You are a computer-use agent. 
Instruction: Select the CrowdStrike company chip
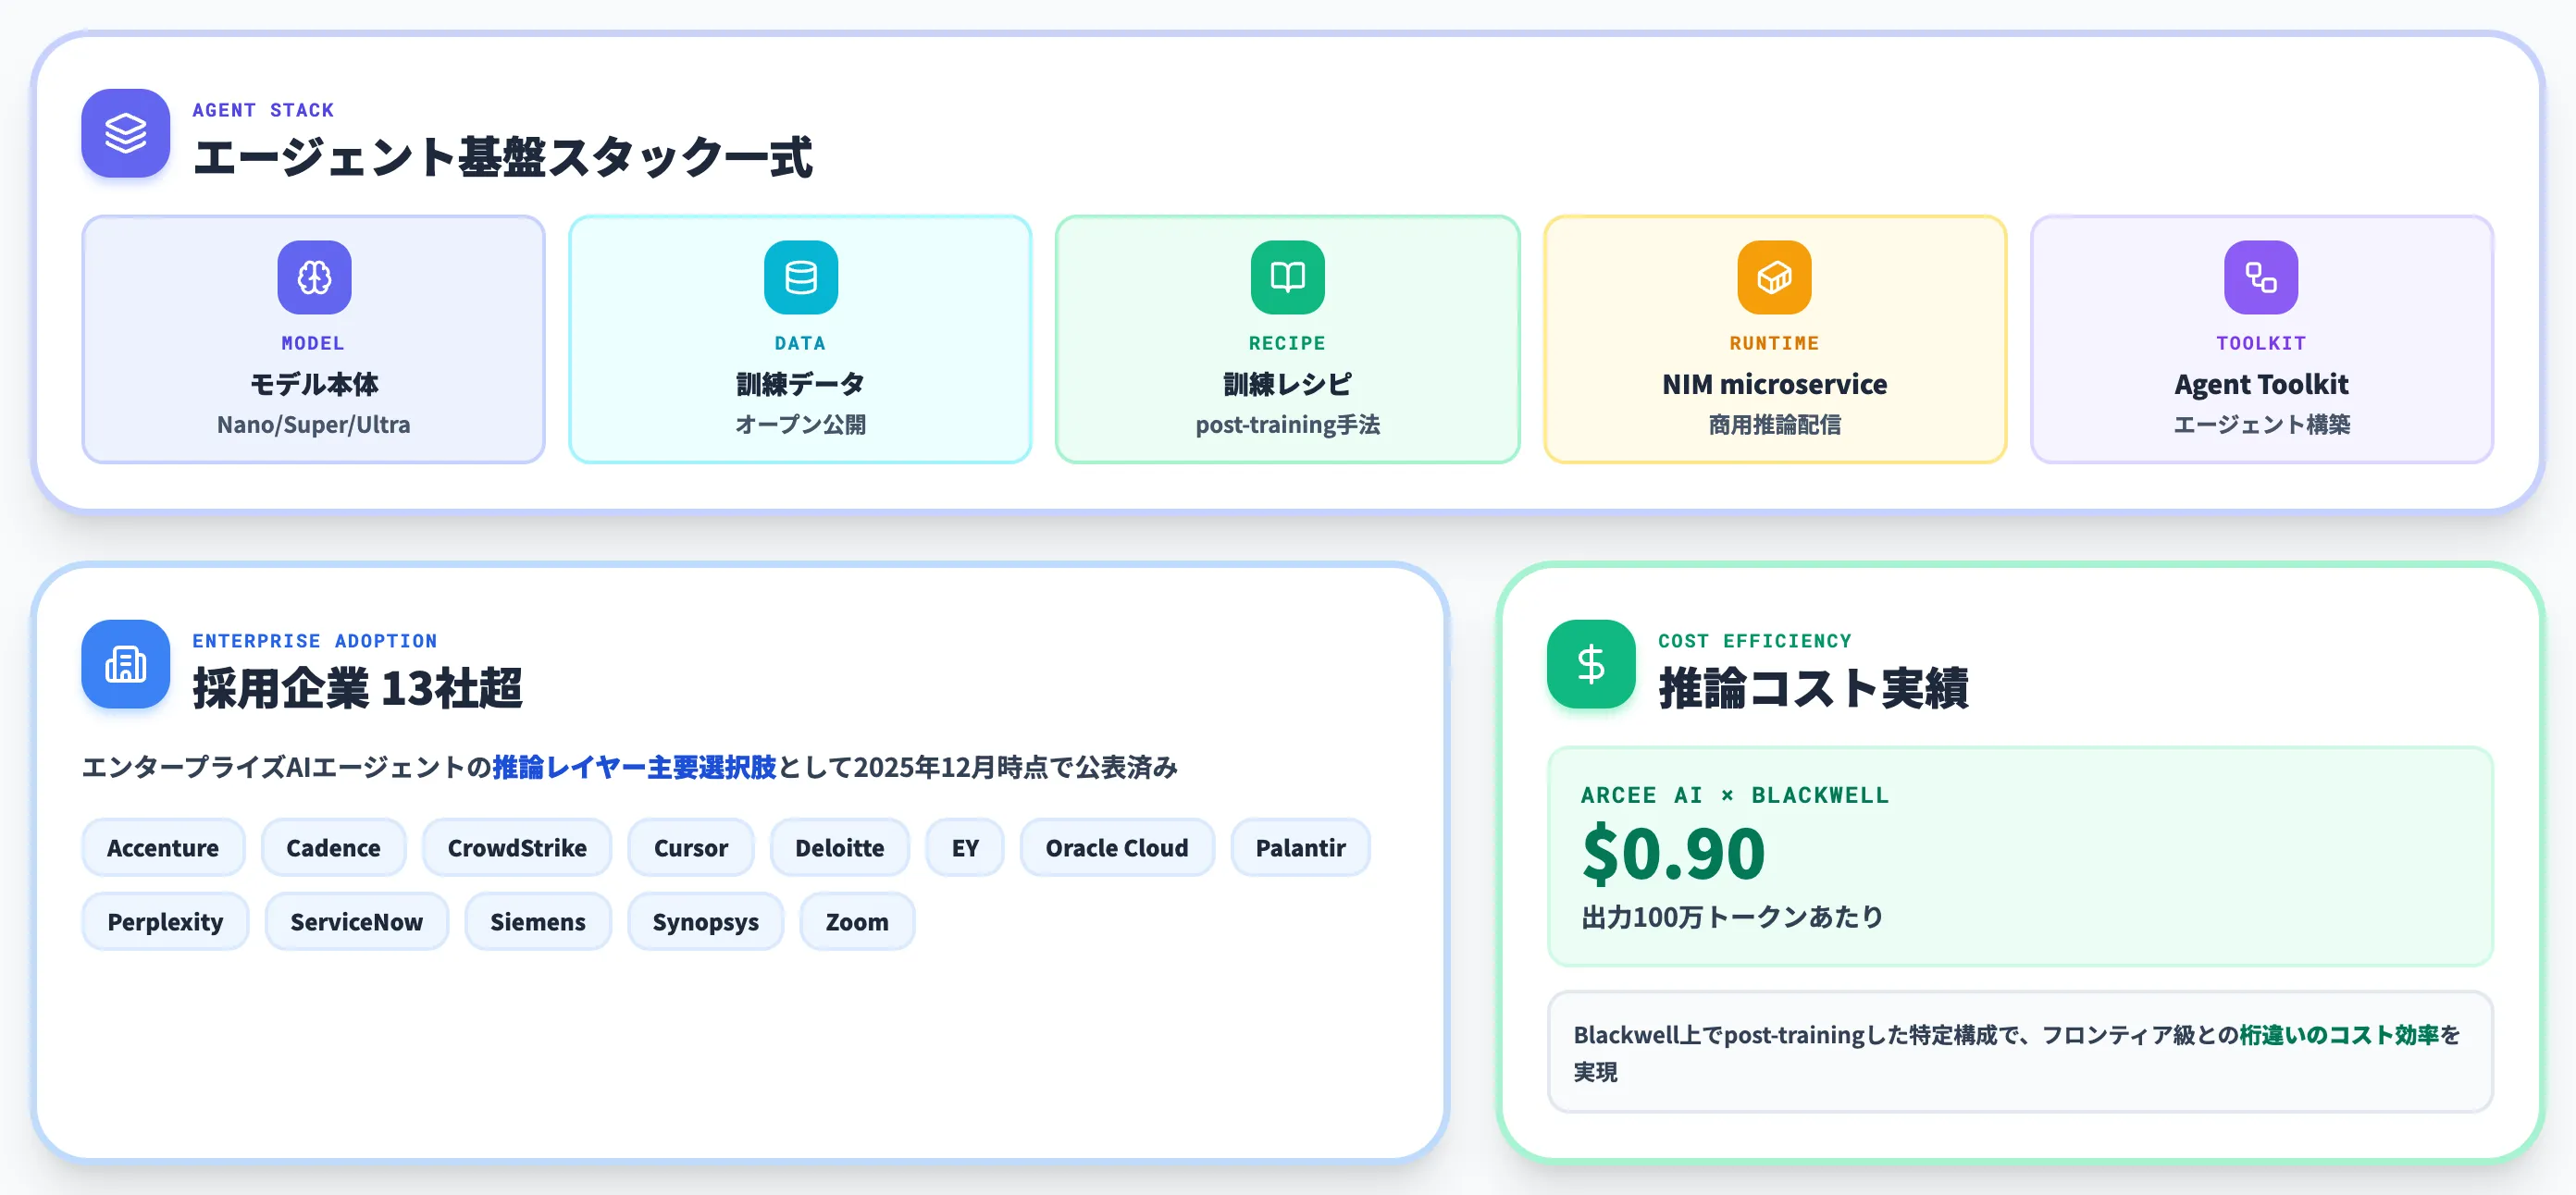(517, 848)
